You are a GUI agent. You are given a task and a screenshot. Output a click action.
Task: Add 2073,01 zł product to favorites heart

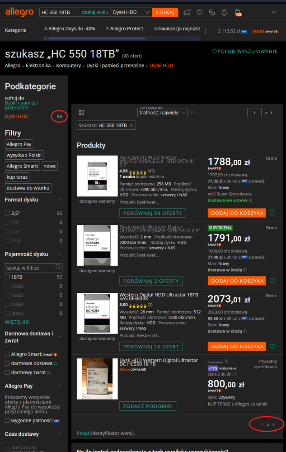pyautogui.click(x=272, y=347)
